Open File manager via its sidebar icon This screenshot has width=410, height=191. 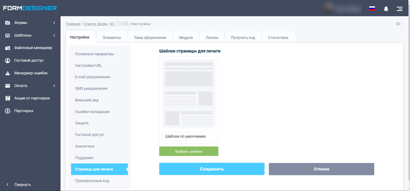pos(8,48)
